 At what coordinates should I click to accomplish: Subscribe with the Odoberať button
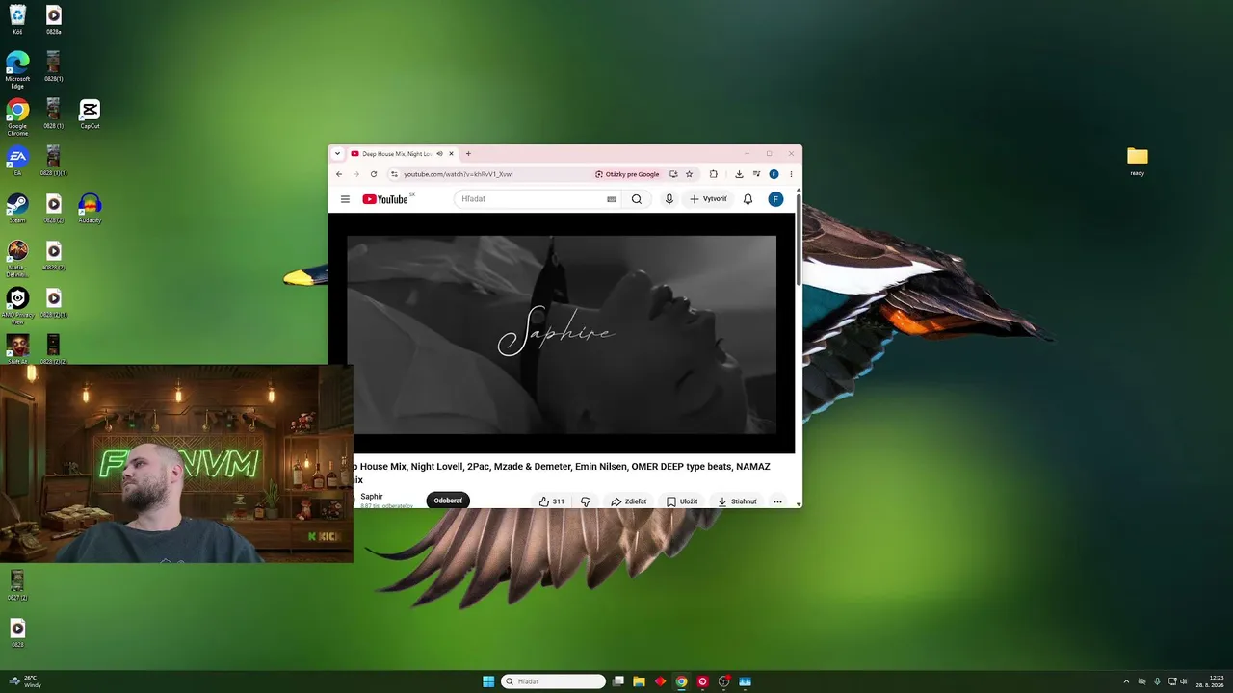click(x=448, y=500)
